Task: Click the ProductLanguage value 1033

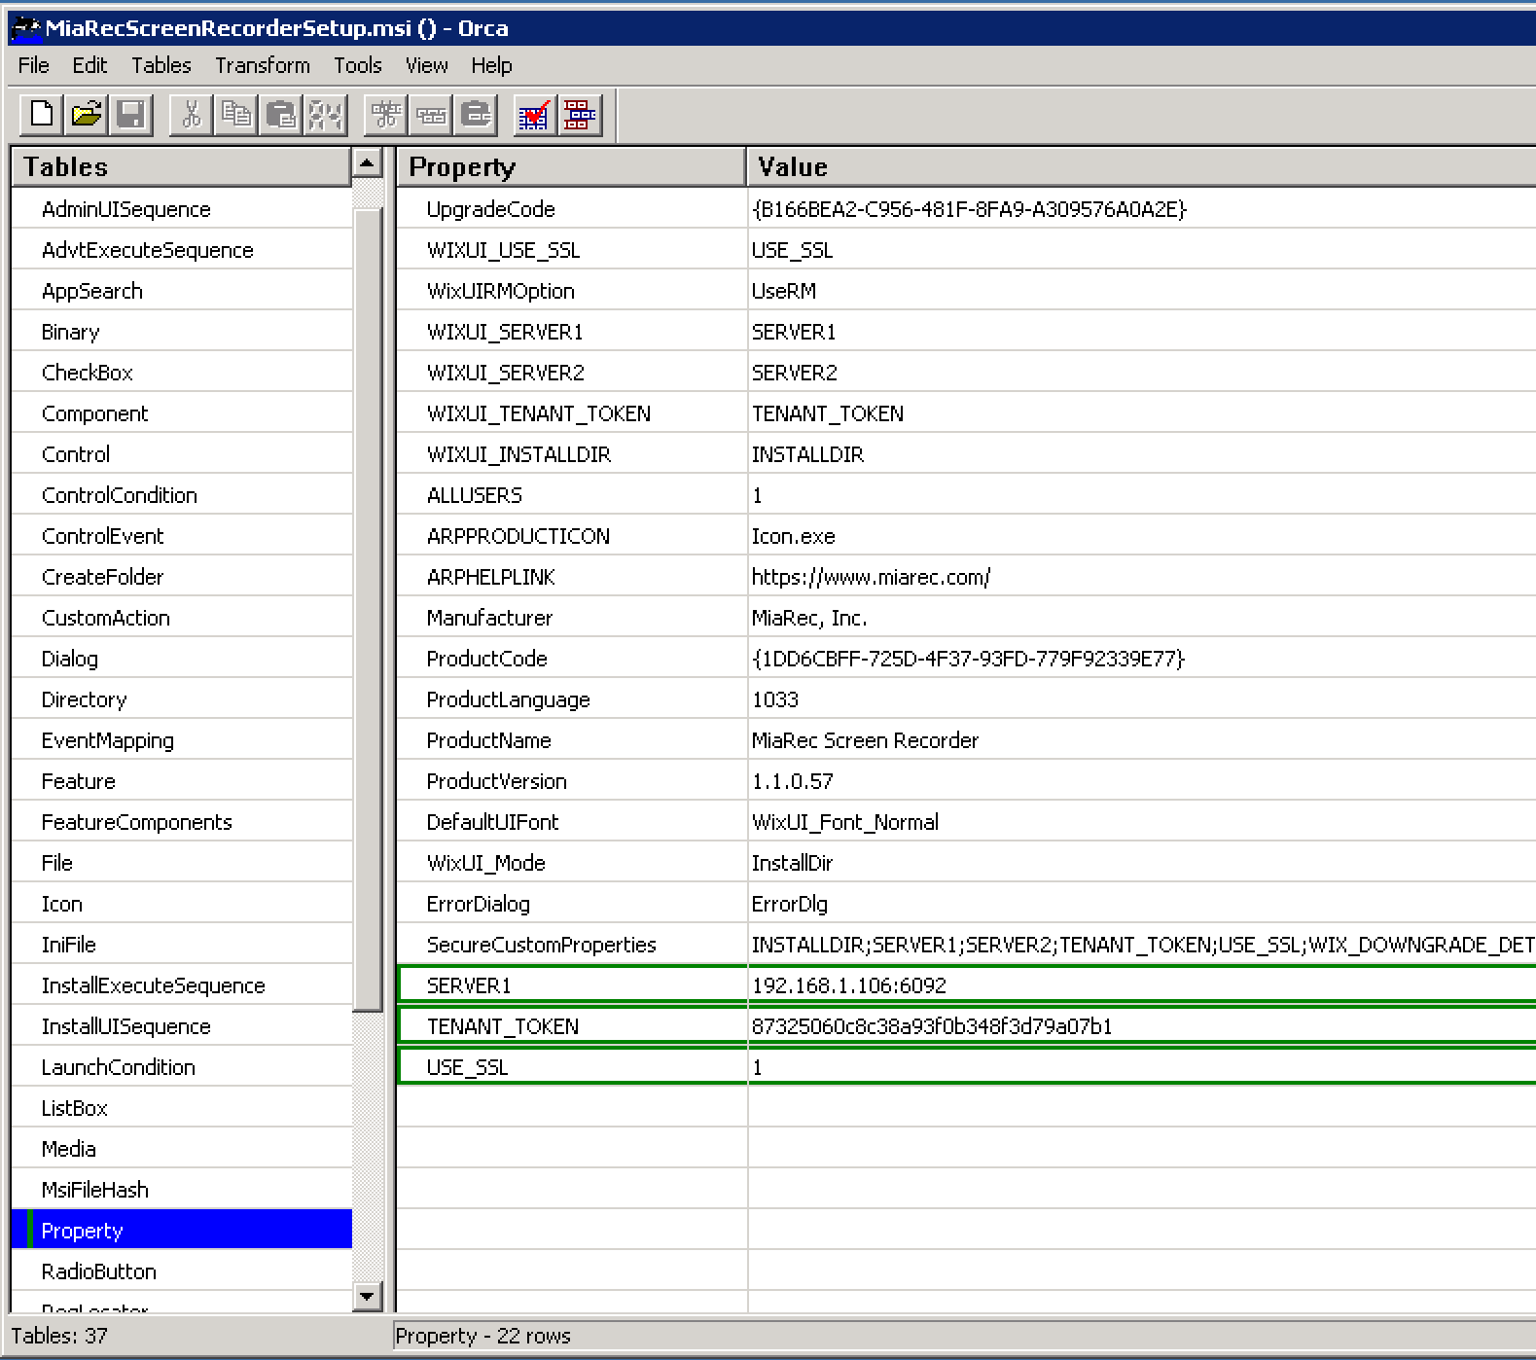Action: pyautogui.click(x=774, y=699)
